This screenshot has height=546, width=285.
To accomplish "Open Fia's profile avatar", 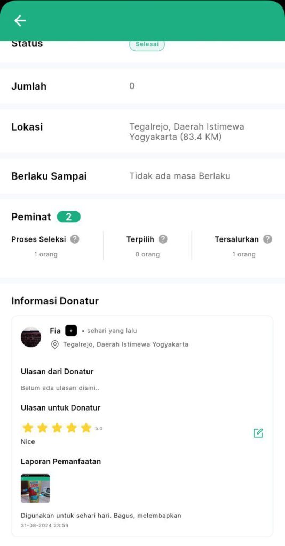I will pos(30,337).
